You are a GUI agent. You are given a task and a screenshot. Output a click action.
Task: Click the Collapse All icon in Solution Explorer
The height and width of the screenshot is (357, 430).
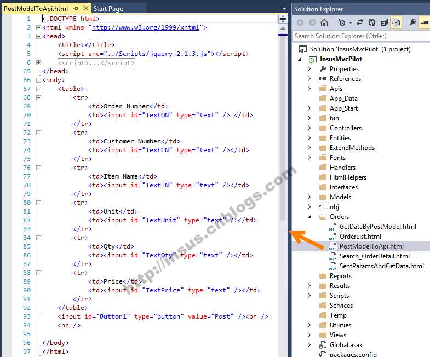(x=384, y=22)
